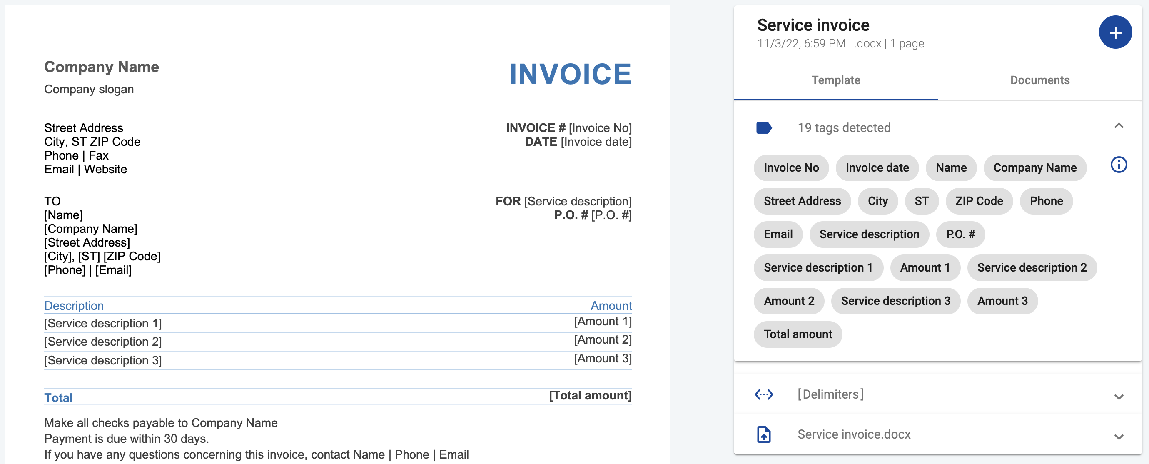The image size is (1149, 464).
Task: Select the P.O. # tag chip
Action: [x=960, y=234]
